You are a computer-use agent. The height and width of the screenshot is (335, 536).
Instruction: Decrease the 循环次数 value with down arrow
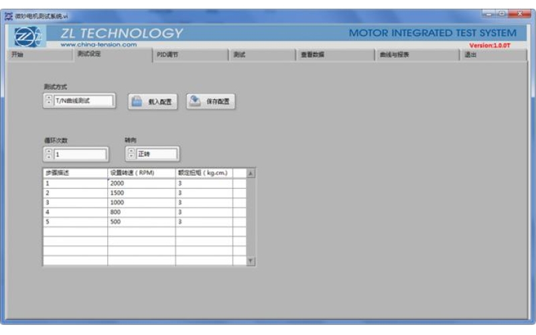48,157
